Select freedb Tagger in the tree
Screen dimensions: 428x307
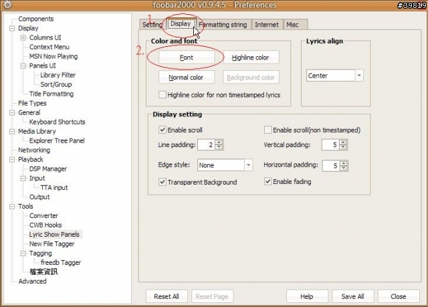(61, 262)
